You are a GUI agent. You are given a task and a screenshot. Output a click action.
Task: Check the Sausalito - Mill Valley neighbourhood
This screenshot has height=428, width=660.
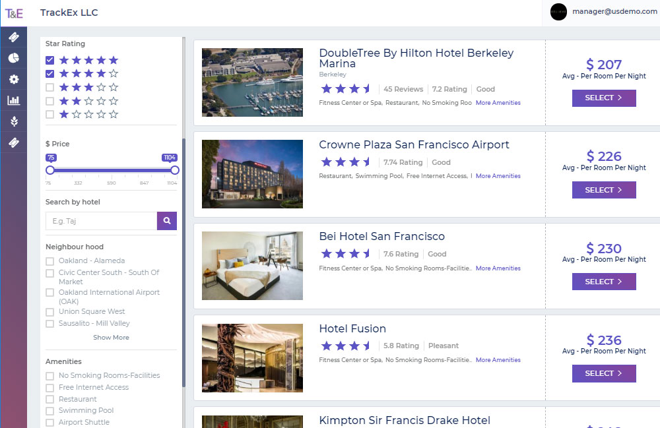(49, 324)
